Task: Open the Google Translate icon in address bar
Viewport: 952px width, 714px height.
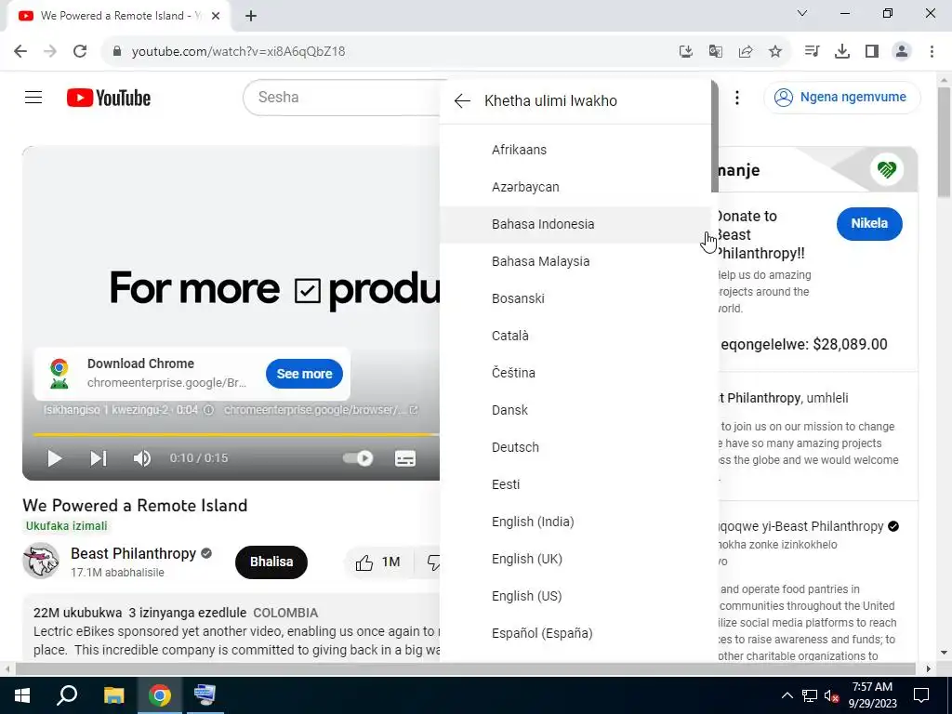Action: [x=716, y=52]
